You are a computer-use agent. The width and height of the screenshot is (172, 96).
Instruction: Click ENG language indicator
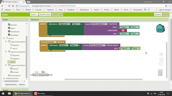click(x=155, y=94)
